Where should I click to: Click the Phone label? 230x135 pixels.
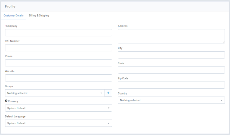point(9,56)
